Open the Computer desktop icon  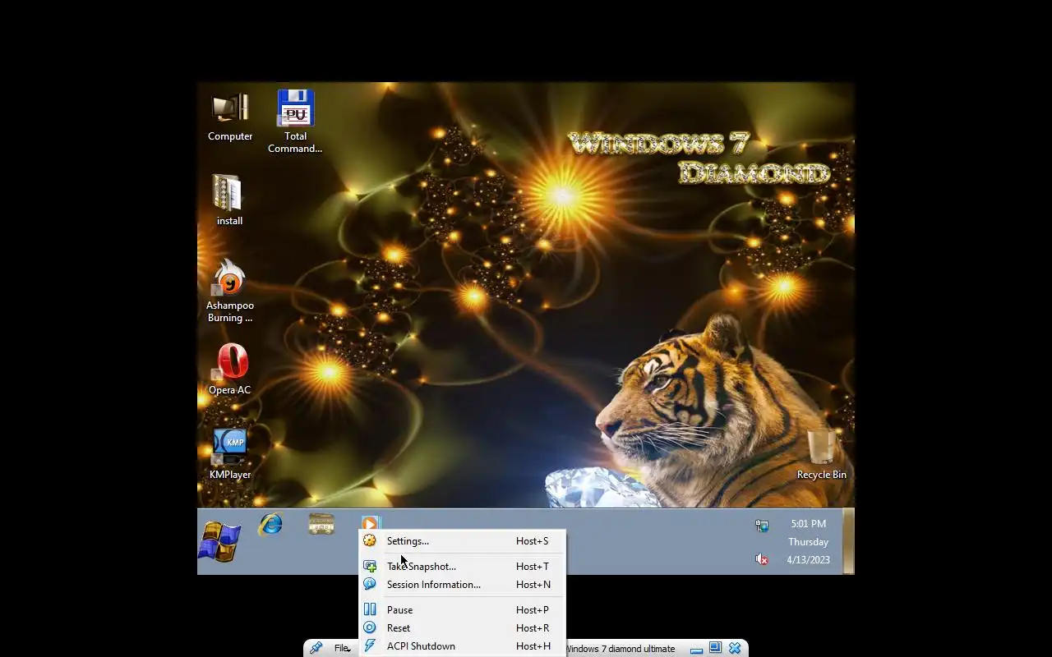coord(230,117)
